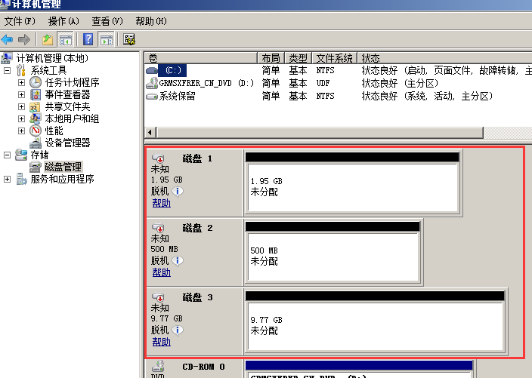
Task: Click the Back arrow toolbar icon
Action: (7, 40)
